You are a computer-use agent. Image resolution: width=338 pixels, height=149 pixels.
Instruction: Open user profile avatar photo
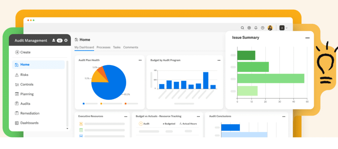pyautogui.click(x=270, y=28)
